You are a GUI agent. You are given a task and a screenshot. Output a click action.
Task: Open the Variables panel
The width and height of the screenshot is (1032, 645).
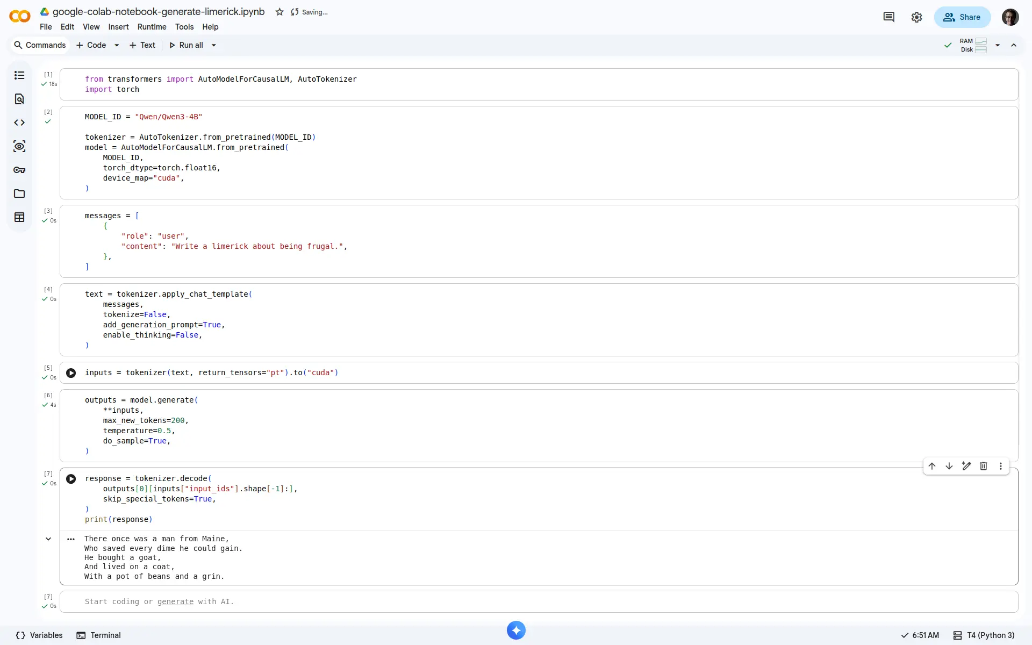coord(39,635)
